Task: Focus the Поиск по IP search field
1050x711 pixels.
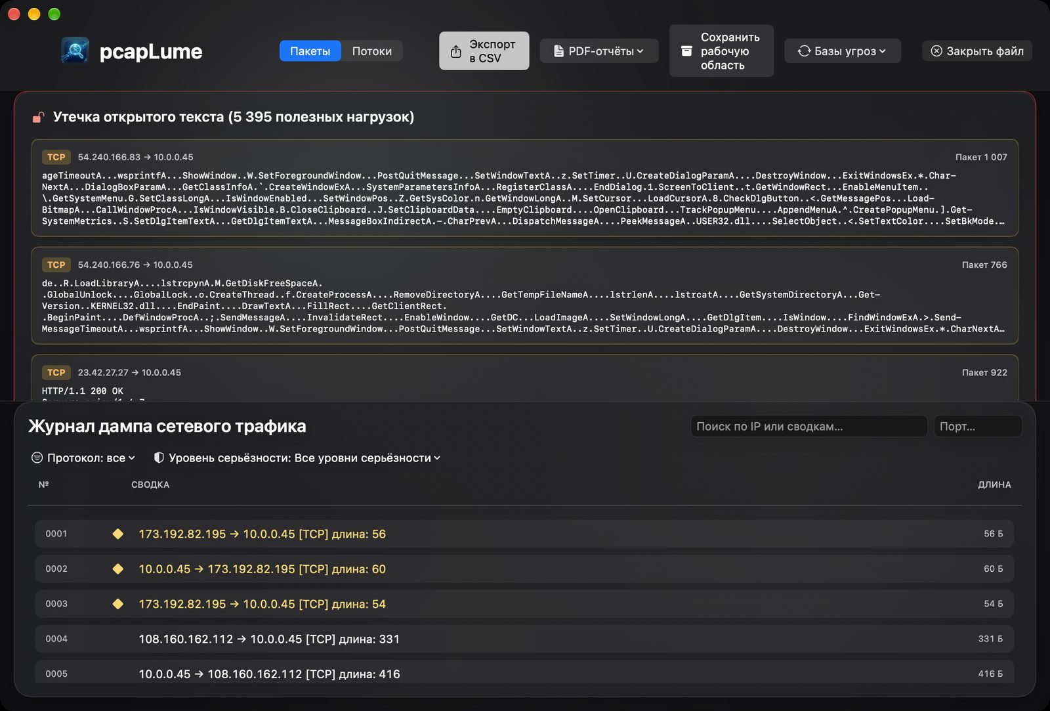Action: coord(808,427)
